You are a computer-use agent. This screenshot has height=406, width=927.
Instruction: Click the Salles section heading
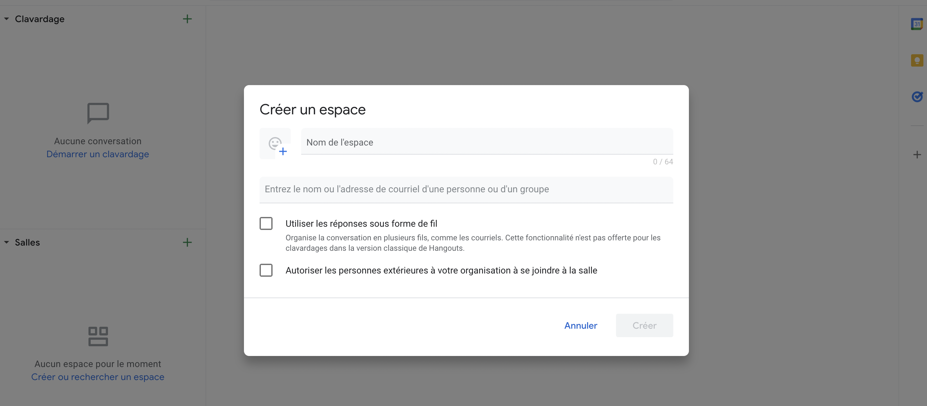coord(27,243)
